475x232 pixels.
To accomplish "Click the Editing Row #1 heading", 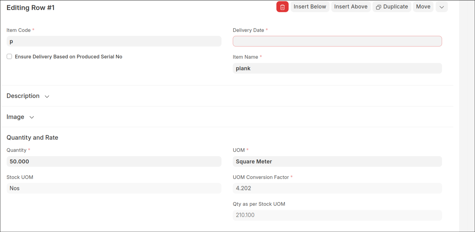I will tap(31, 8).
